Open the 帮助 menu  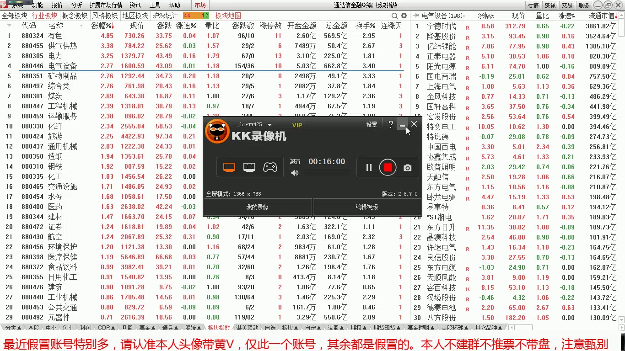point(175,5)
